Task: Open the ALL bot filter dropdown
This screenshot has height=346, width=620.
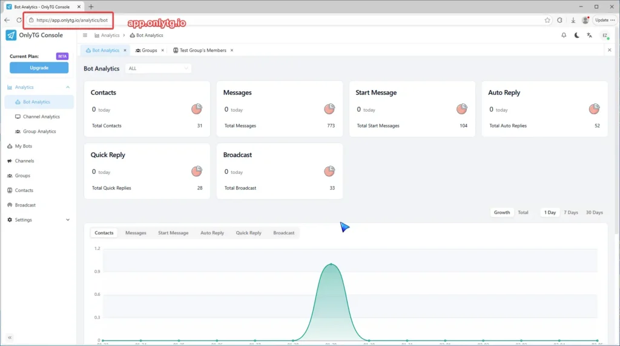Action: coord(158,69)
